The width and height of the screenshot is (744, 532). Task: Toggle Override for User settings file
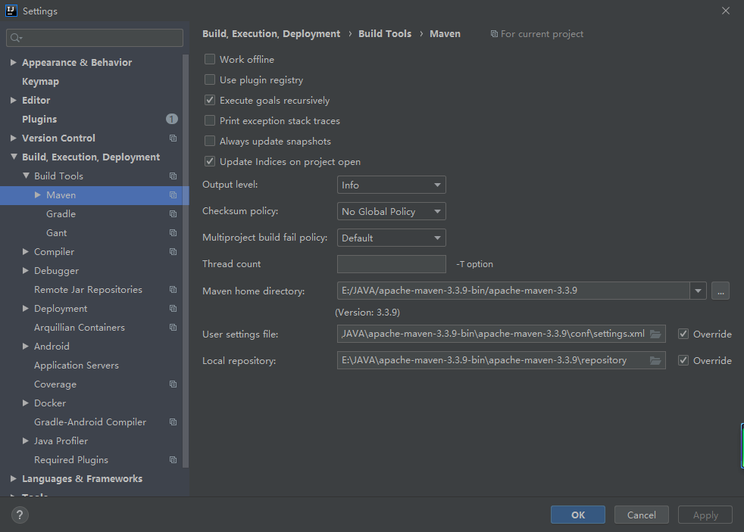tap(683, 334)
